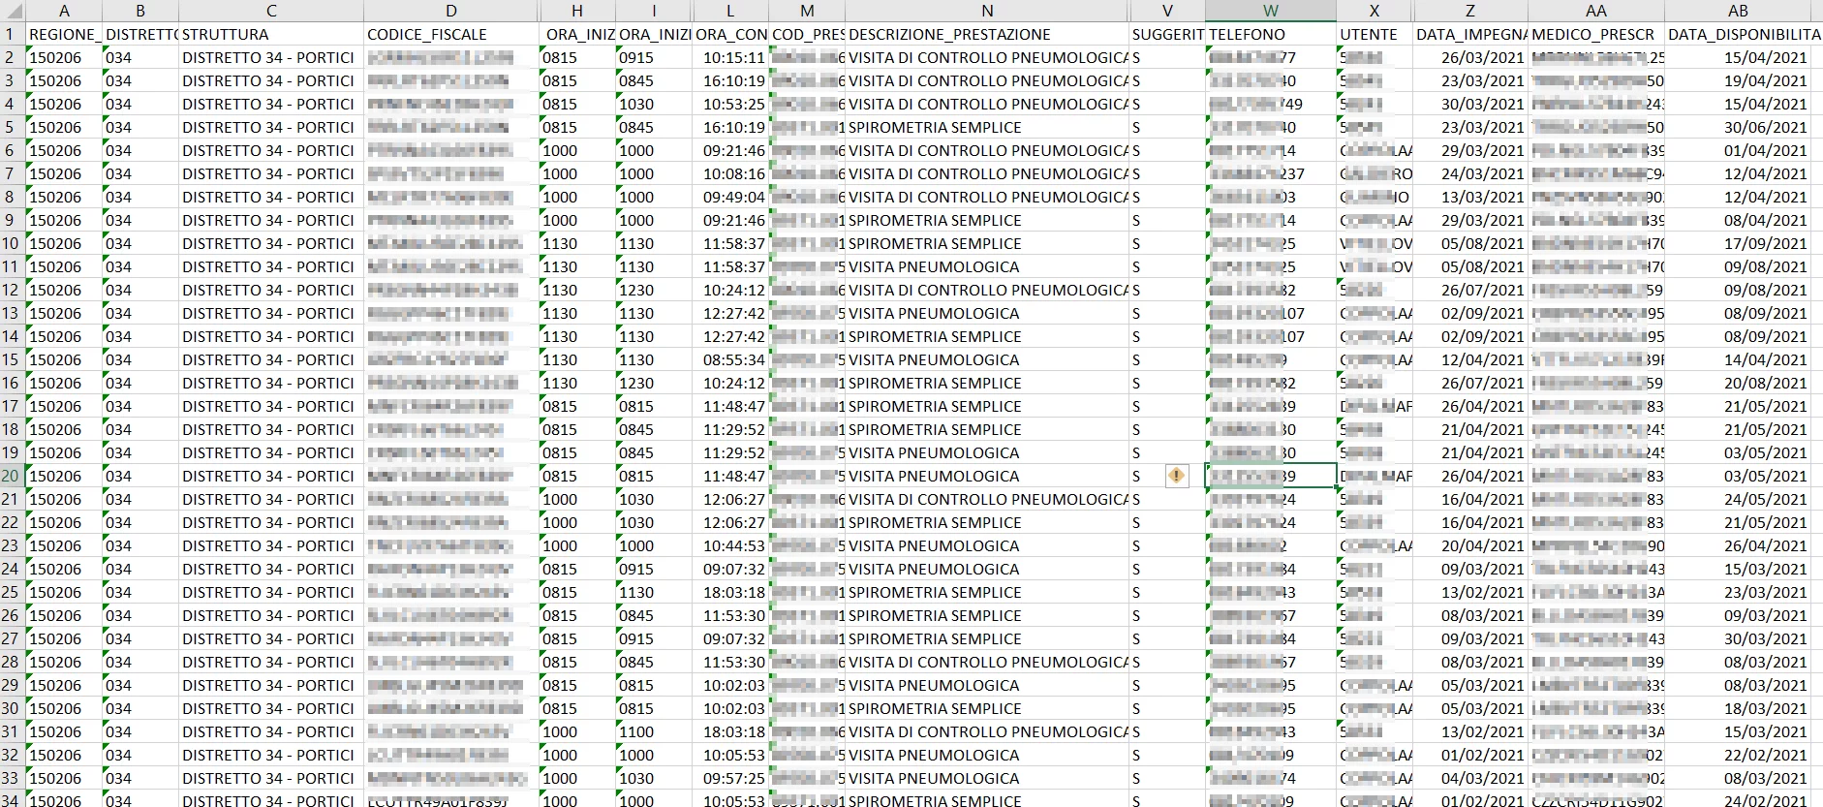This screenshot has height=807, width=1823.
Task: Select the STRUTTURA header cell
Action: tap(271, 34)
